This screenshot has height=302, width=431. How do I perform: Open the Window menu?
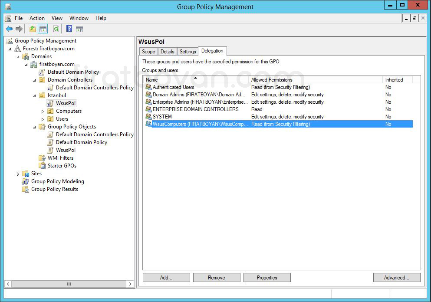(79, 18)
